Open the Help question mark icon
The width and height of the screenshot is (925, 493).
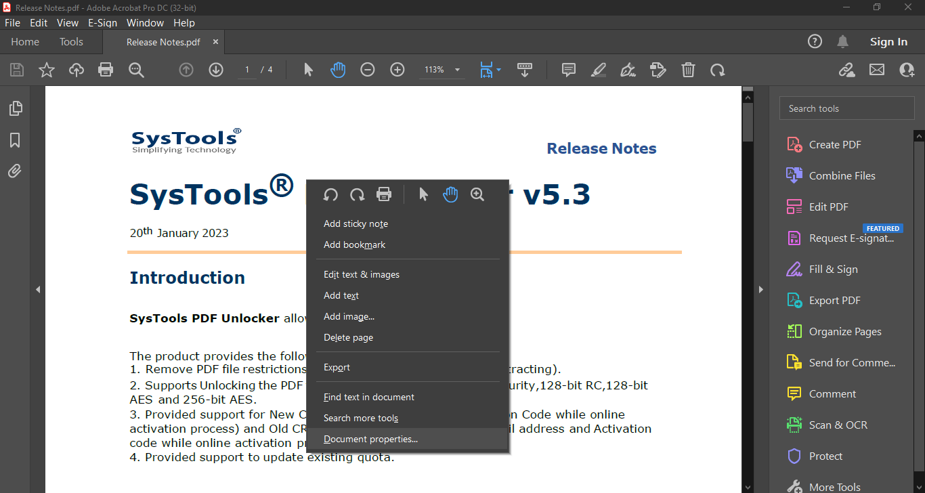click(815, 41)
